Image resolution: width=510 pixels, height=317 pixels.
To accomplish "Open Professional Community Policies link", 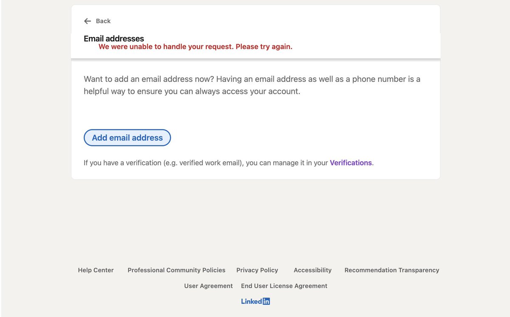I will tap(176, 270).
